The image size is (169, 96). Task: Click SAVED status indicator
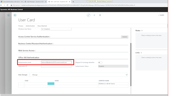(x=161, y=15)
